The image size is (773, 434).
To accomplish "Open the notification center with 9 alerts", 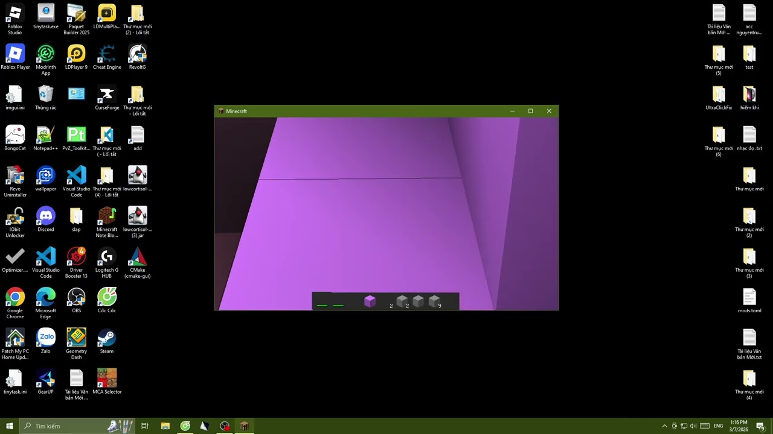I will pos(761,426).
